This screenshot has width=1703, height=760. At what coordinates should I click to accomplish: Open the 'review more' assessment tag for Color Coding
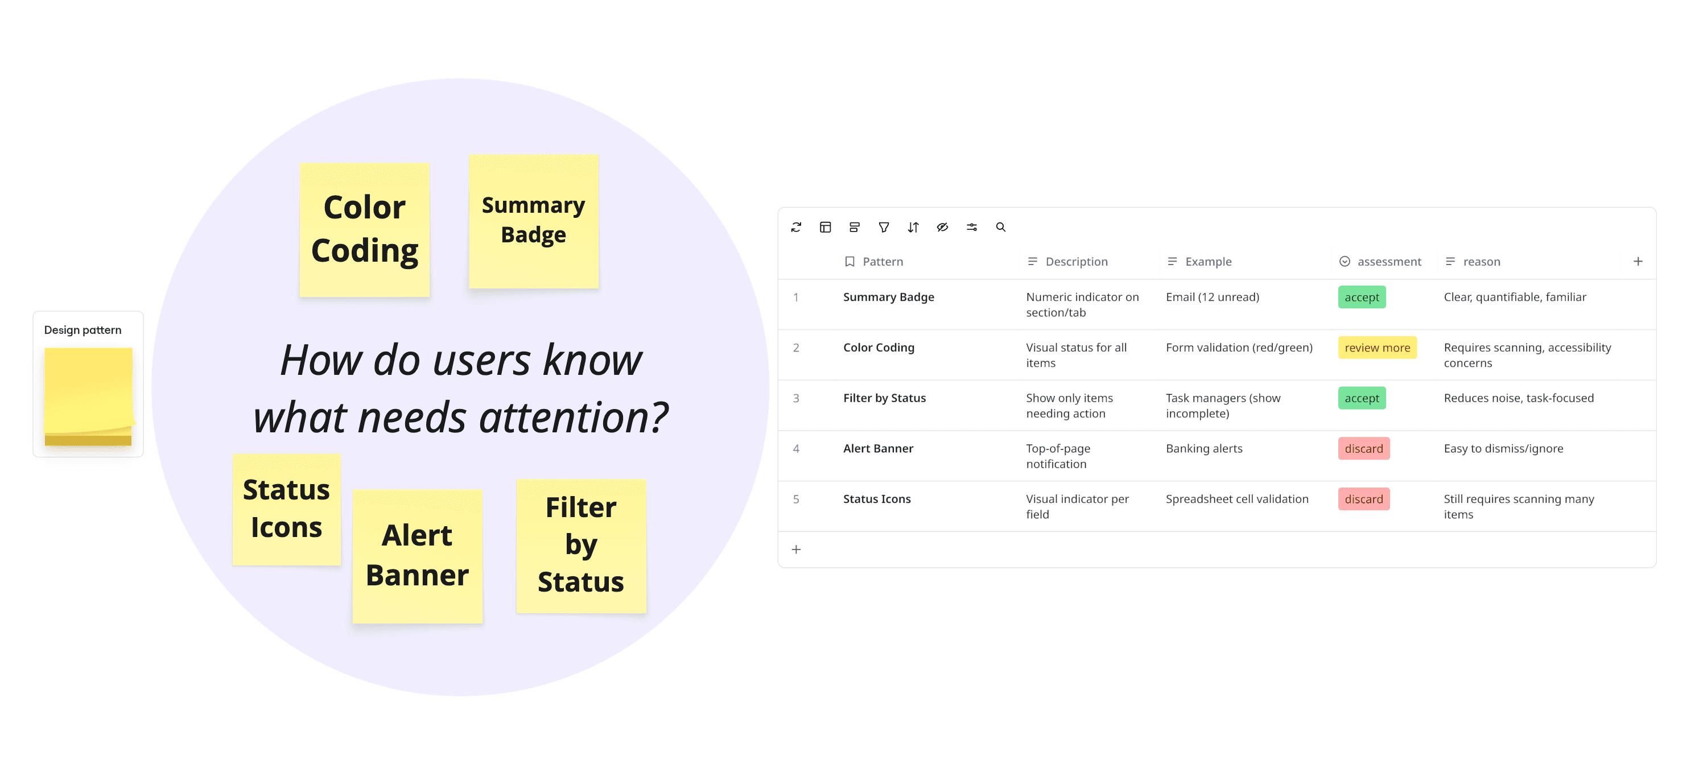1377,348
